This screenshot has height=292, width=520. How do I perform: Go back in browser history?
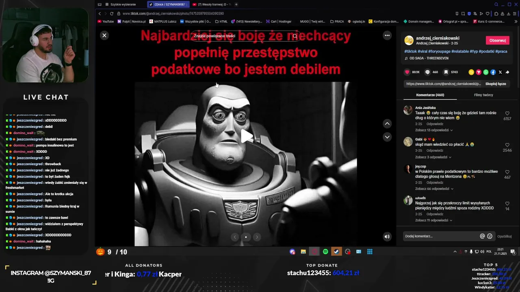pyautogui.click(x=100, y=13)
